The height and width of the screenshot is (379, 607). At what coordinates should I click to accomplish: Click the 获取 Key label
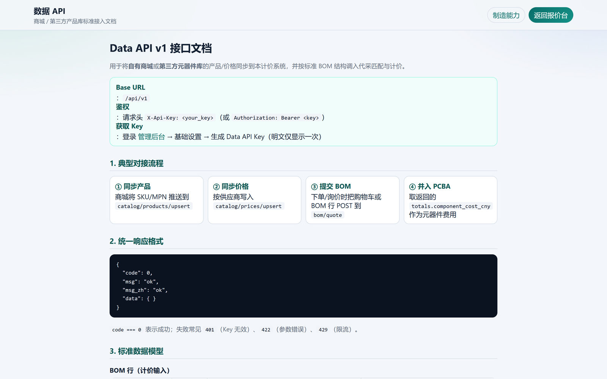(129, 126)
